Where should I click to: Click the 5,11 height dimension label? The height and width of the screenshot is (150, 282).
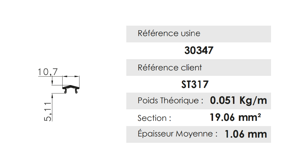[x=48, y=111]
